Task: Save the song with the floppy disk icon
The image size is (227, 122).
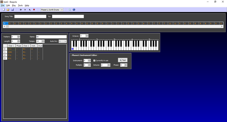Action: [x=12, y=10]
